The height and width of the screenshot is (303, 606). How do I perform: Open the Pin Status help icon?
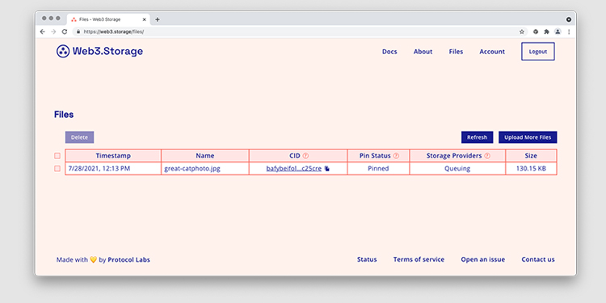point(396,156)
